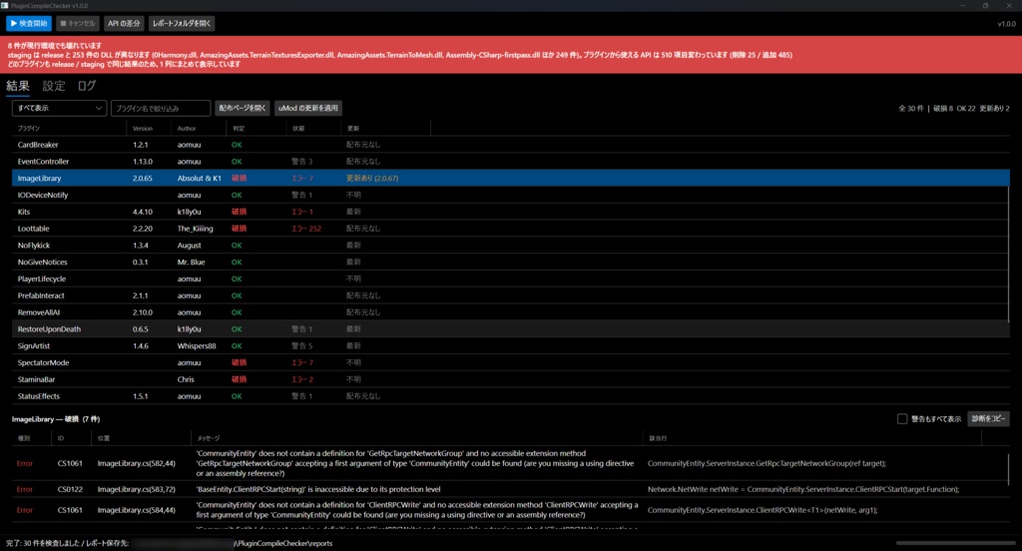
Task: Click 警告 5 status on SignArtist row
Action: pyautogui.click(x=301, y=346)
